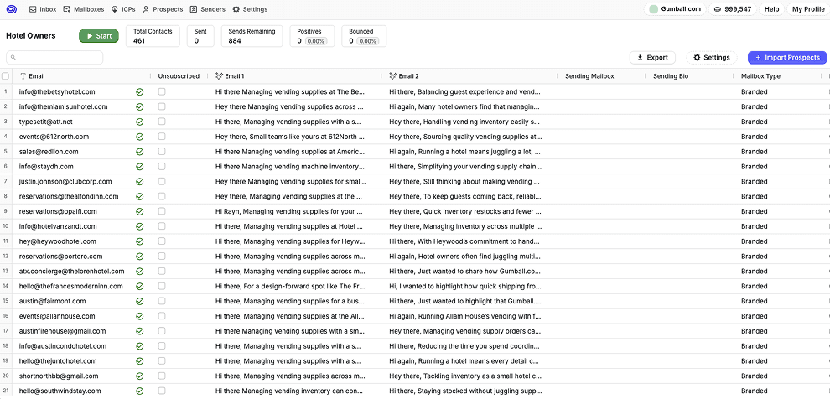The height and width of the screenshot is (399, 830).
Task: Click verified icon for reservations@thealfondinn.com
Action: [x=140, y=196]
